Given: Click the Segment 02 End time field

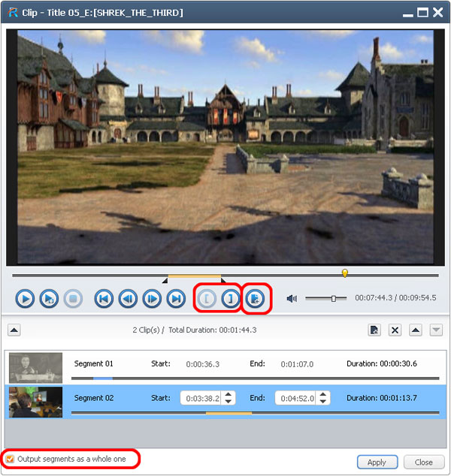Looking at the screenshot, I should pos(295,398).
